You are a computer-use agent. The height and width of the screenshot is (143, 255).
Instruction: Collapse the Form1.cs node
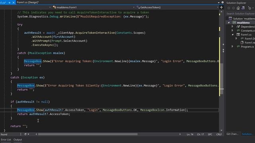tap(233, 35)
